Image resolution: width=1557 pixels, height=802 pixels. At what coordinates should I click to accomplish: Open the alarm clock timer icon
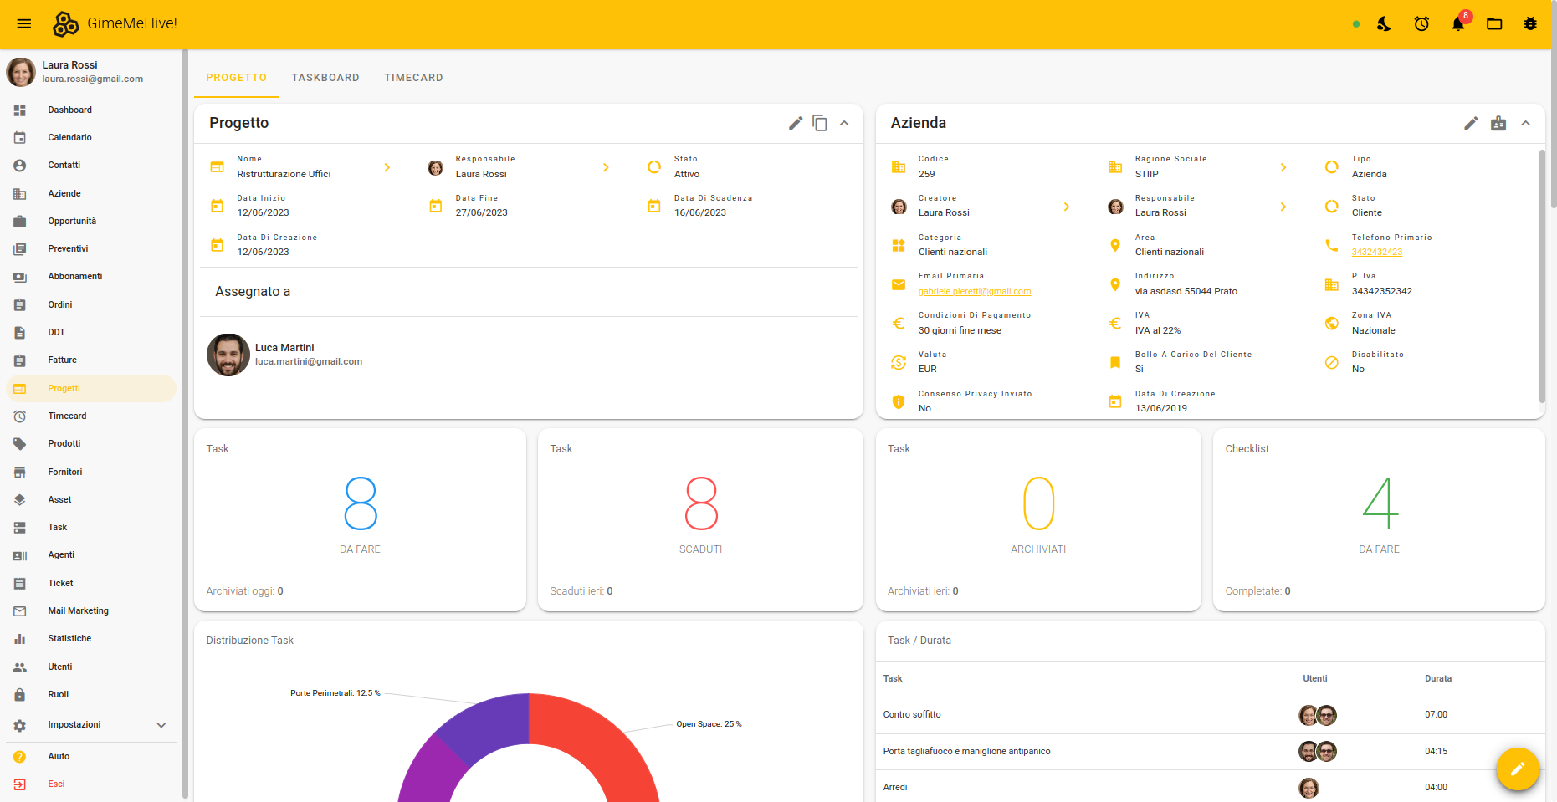click(x=1421, y=23)
